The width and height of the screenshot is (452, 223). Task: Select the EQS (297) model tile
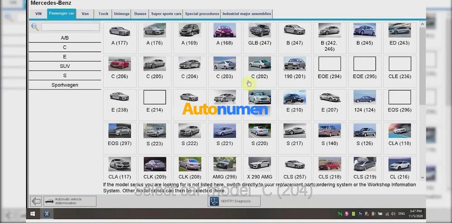[120, 138]
